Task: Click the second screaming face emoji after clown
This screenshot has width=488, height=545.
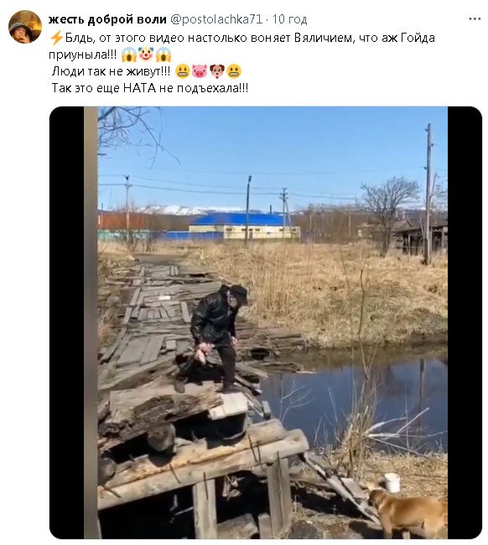Action: pyautogui.click(x=164, y=54)
